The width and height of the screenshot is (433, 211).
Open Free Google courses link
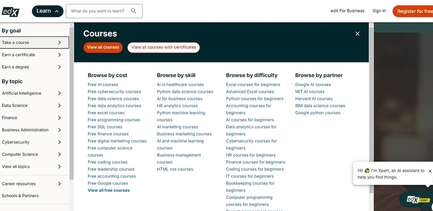tap(108, 183)
